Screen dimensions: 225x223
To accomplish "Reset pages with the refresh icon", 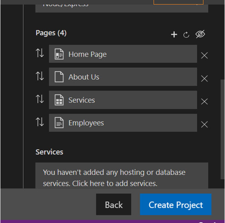I will pyautogui.click(x=186, y=35).
